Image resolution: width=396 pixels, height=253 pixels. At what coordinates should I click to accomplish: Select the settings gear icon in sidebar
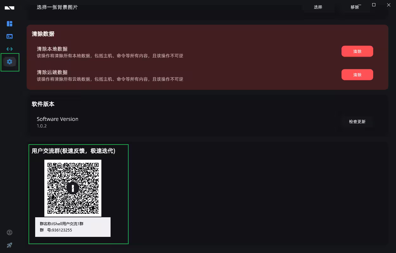10,62
